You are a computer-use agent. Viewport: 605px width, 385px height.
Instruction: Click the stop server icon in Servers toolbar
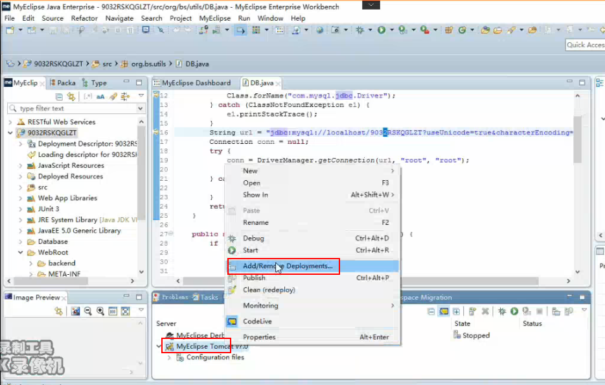click(540, 311)
